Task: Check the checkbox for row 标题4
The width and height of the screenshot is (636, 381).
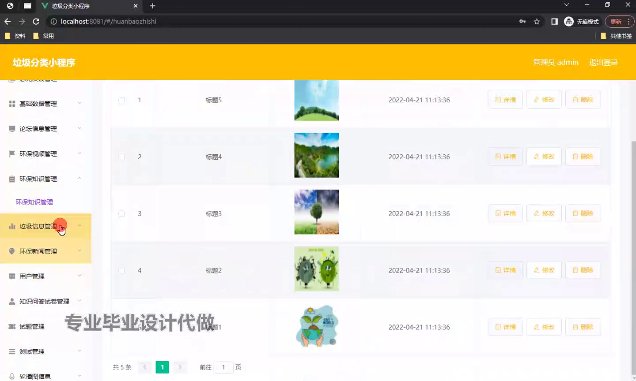Action: point(121,157)
